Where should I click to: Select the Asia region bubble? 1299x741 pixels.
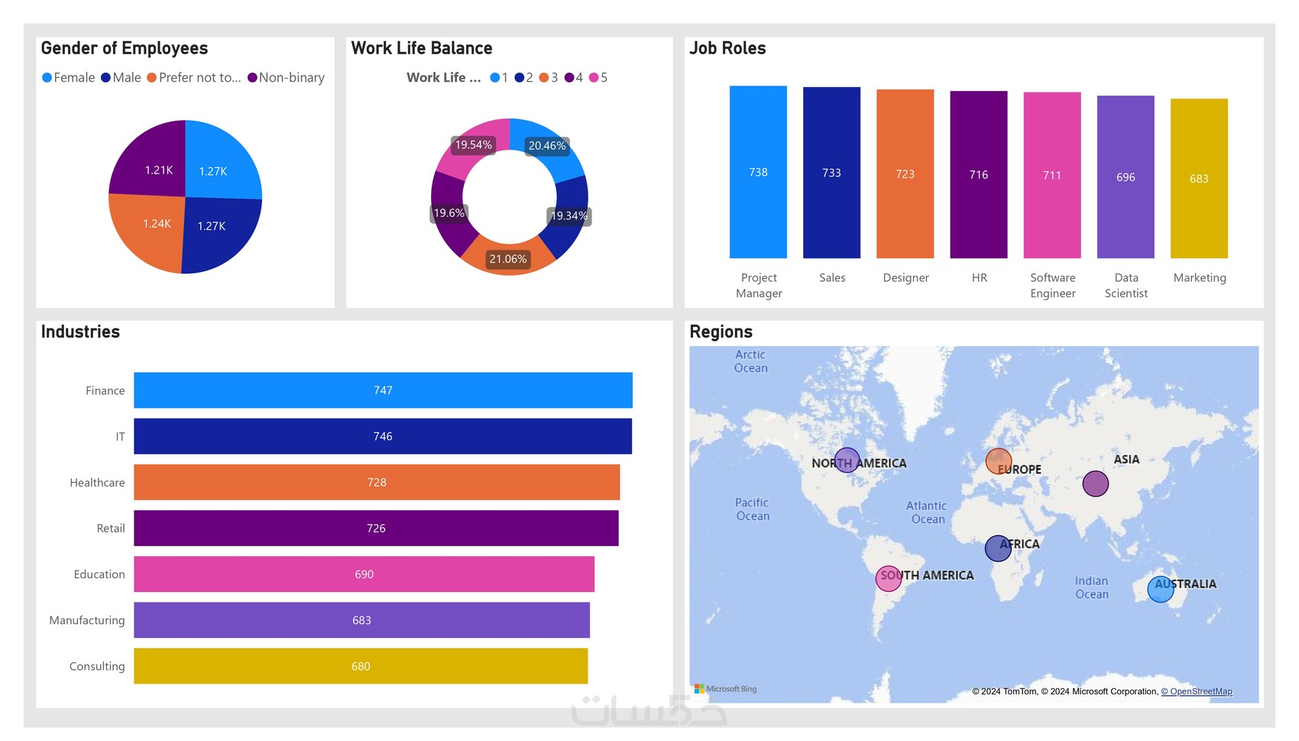pyautogui.click(x=1095, y=483)
